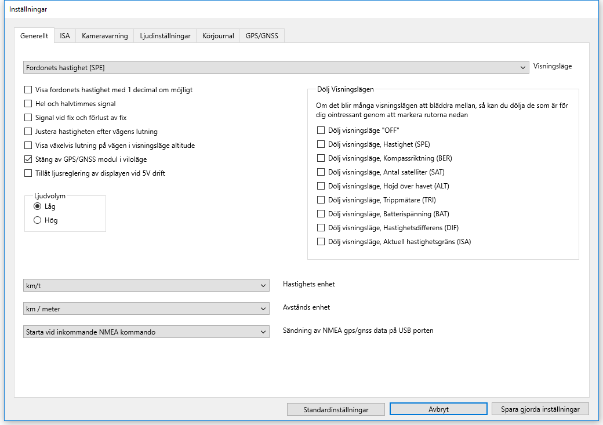Hide the Kompassriktning (BER) display mode

pyautogui.click(x=321, y=158)
